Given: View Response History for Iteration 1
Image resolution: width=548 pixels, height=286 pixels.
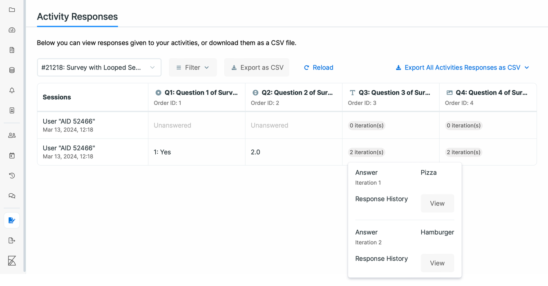Looking at the screenshot, I should tap(437, 203).
